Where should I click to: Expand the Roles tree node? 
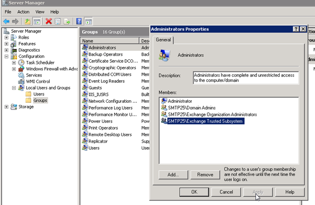click(x=6, y=37)
